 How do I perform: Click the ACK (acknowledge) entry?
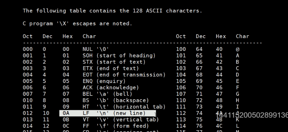click(111, 88)
